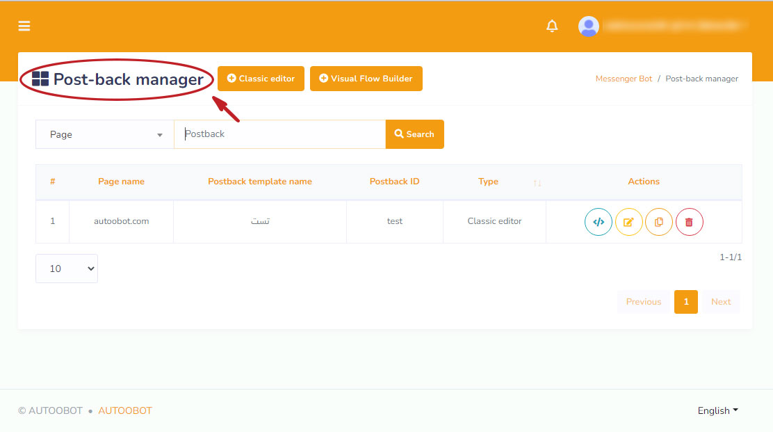The width and height of the screenshot is (773, 432).
Task: Open the notifications bell
Action: (552, 26)
